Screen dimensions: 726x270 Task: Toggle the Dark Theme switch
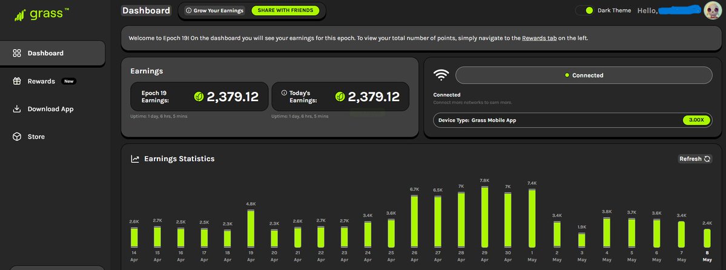pos(585,10)
